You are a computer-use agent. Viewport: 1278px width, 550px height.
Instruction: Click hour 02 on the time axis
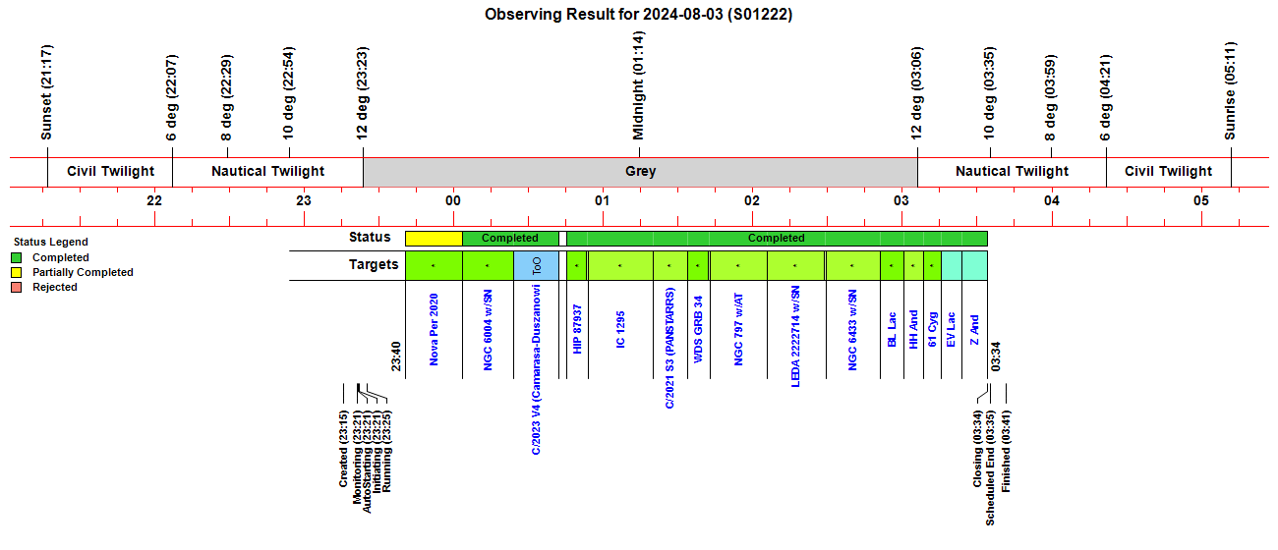pyautogui.click(x=752, y=200)
